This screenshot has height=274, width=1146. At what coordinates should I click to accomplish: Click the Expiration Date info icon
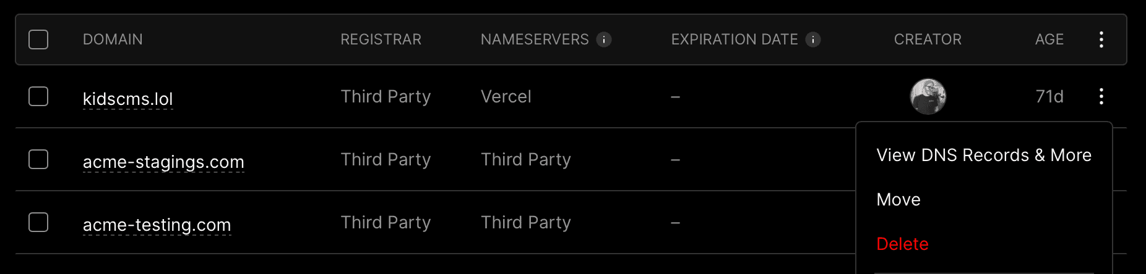point(813,39)
